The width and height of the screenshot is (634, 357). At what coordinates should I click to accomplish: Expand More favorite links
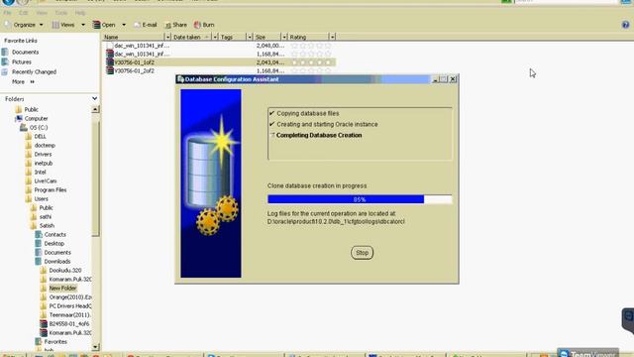[23, 81]
